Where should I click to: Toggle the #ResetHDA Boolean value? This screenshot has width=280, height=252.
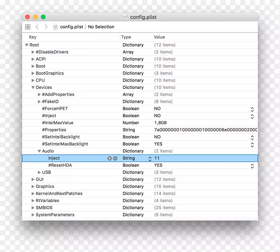(x=252, y=166)
